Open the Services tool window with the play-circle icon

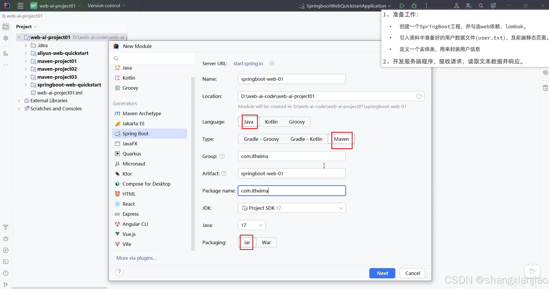(x=6, y=250)
